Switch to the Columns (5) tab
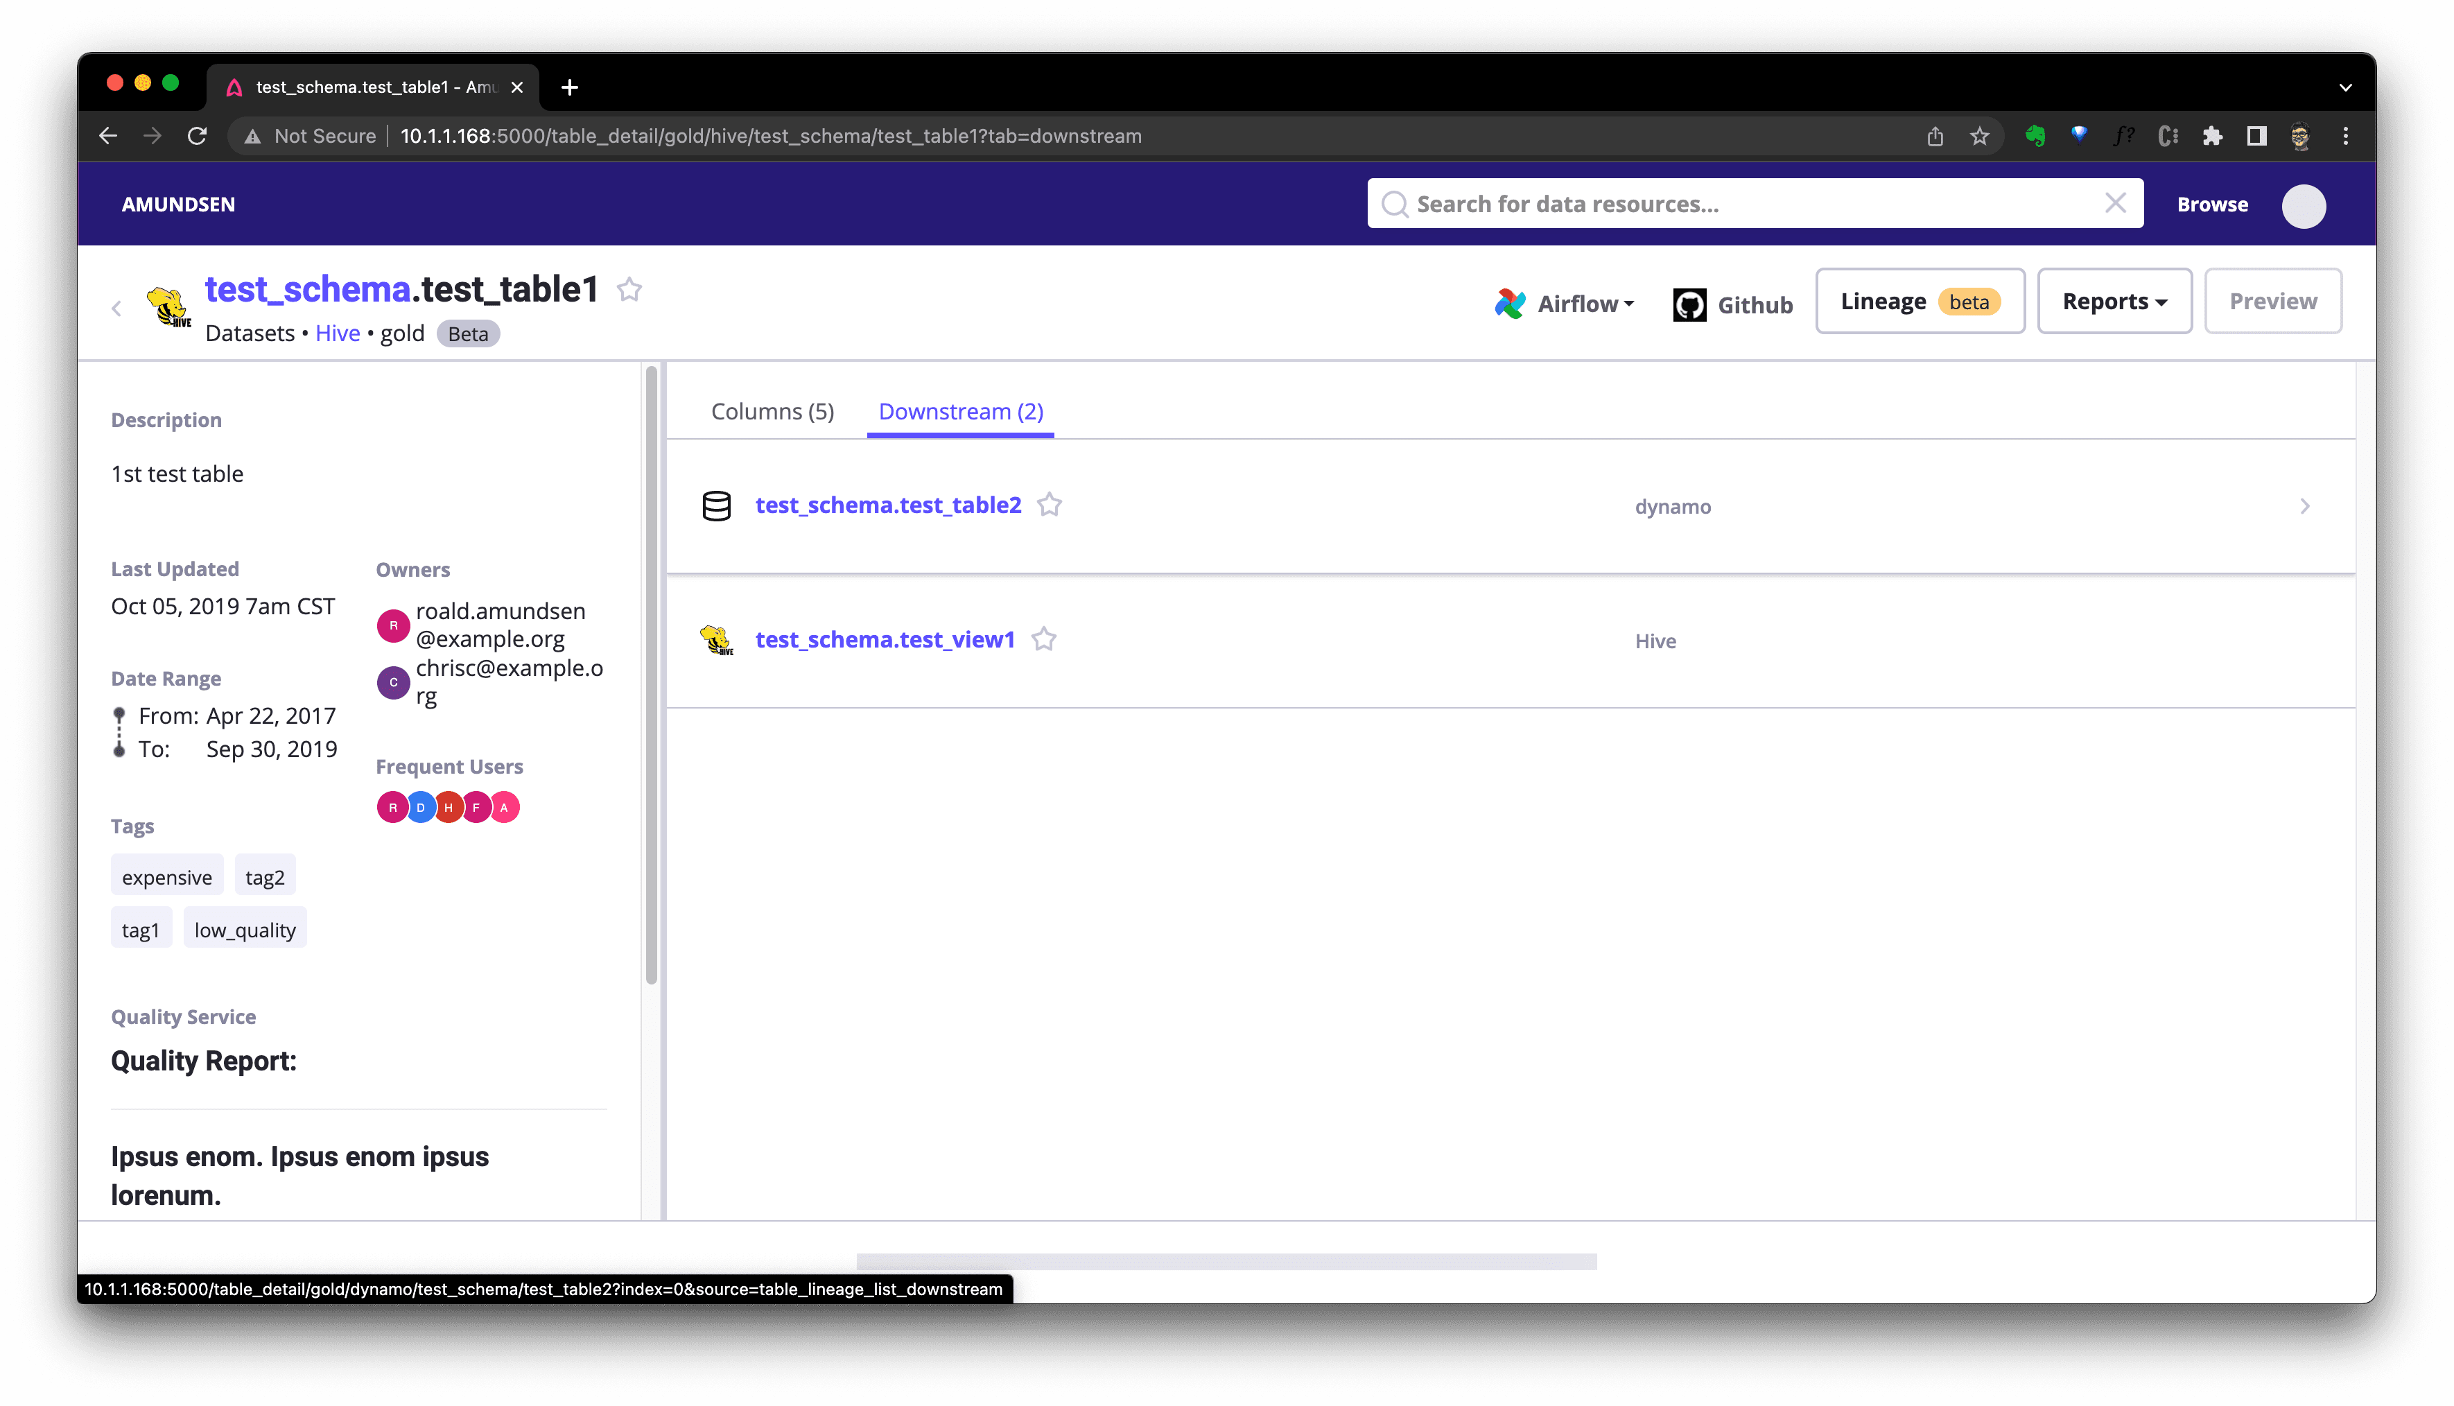This screenshot has width=2454, height=1406. click(x=772, y=411)
